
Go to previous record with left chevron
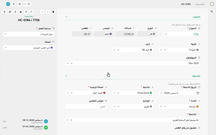42,12
